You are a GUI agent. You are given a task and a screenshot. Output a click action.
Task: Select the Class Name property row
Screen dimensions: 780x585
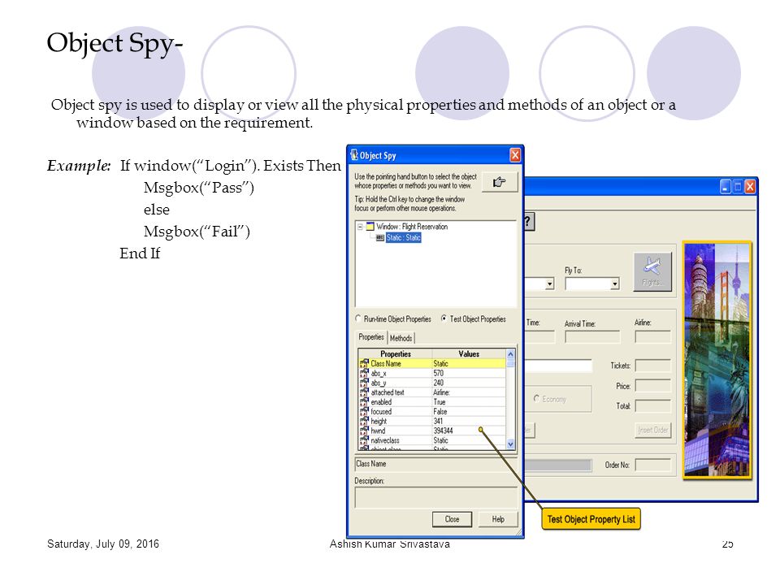click(431, 364)
